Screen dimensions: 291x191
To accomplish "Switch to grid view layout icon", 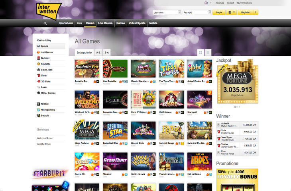I will click(201, 53).
